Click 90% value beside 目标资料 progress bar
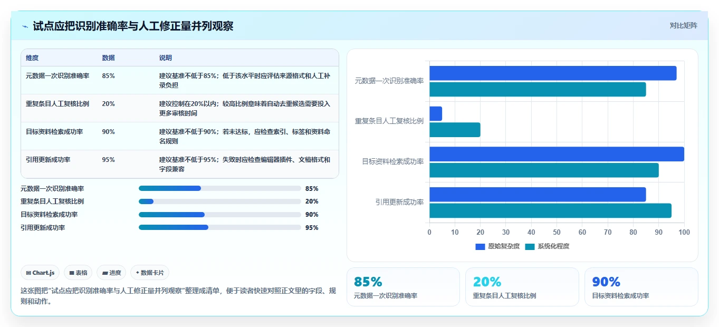 (312, 215)
